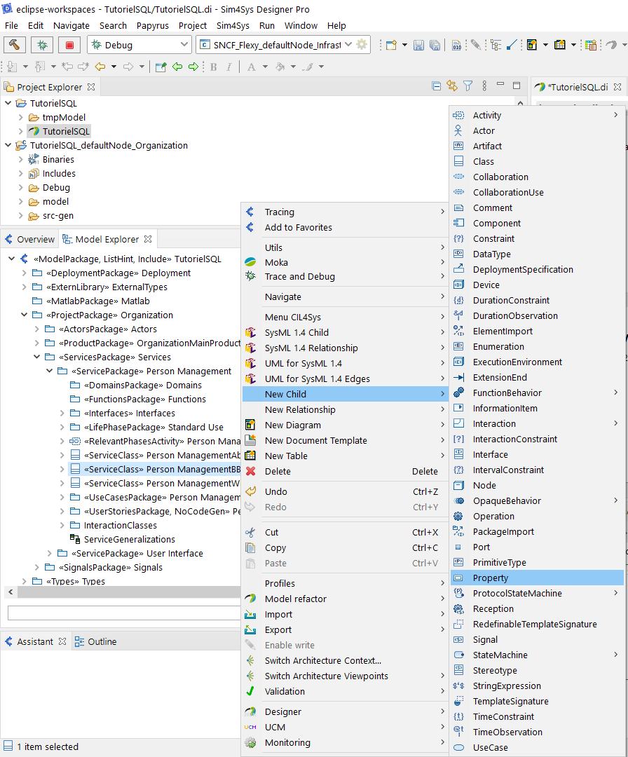Screen dimensions: 628x757
Task: Click the Undo arrow icon in context menu
Action: click(x=250, y=491)
